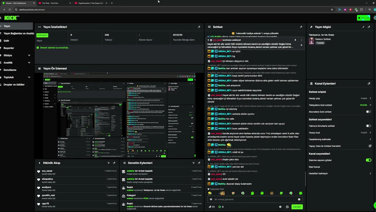Open pinned message three-dot options

(x=301, y=40)
